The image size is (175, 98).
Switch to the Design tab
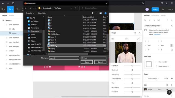(147, 16)
